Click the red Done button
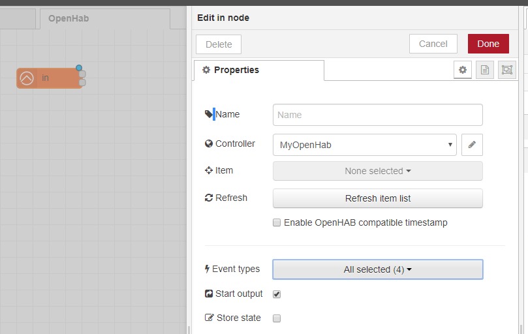This screenshot has width=528, height=334. pos(488,44)
